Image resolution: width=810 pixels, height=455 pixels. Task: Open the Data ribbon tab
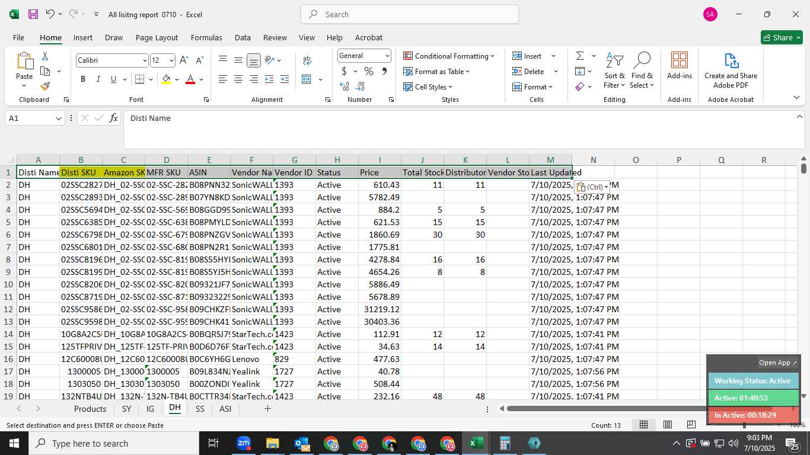(x=243, y=37)
